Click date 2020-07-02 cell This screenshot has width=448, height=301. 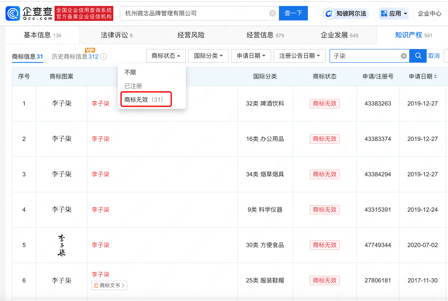[422, 245]
